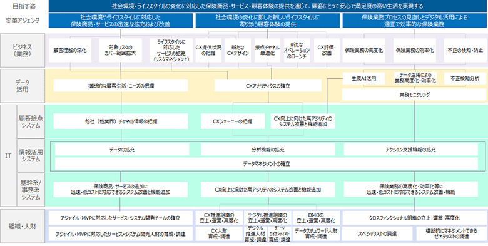Click the CXジャーニーの把握 box

[233, 121]
